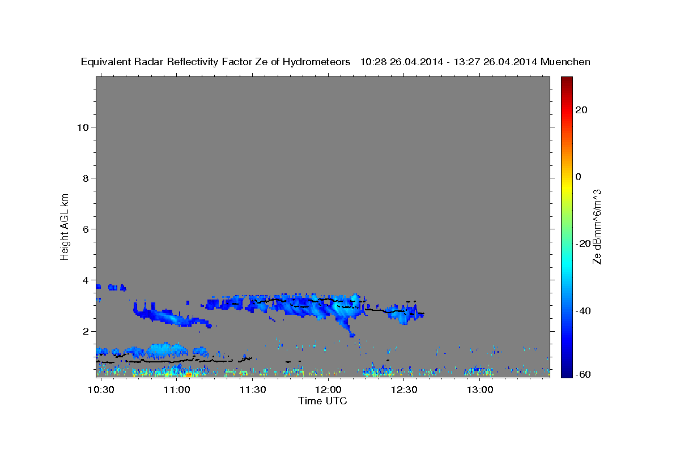Click the colorbar label '-60'

584,374
